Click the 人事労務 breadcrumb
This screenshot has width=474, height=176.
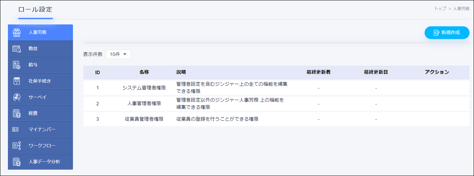[x=461, y=8]
